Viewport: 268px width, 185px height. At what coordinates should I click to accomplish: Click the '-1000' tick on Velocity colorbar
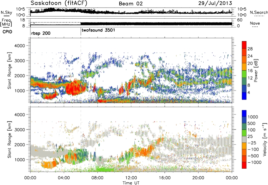click(254, 162)
